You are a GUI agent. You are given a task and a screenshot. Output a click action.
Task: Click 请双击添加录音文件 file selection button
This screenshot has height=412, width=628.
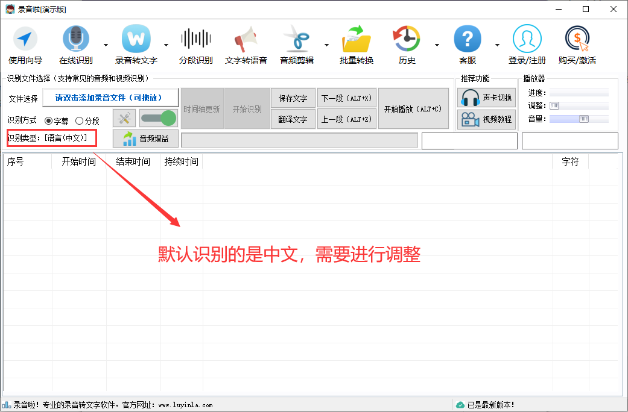coord(110,98)
